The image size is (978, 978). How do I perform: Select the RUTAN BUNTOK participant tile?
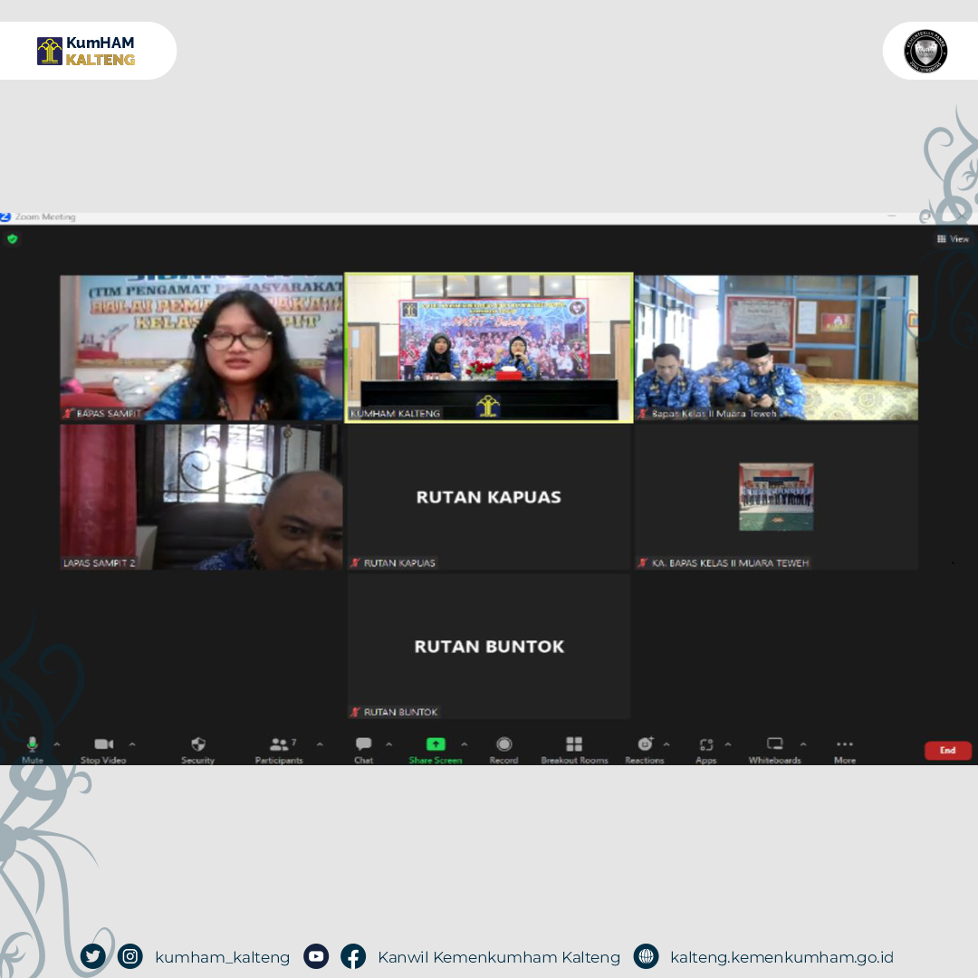[x=489, y=647]
